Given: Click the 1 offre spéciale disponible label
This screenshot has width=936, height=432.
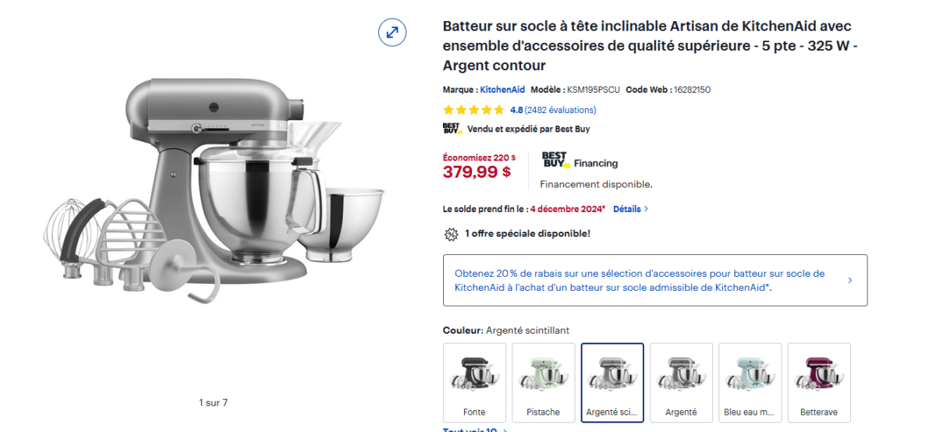Looking at the screenshot, I should pyautogui.click(x=527, y=233).
